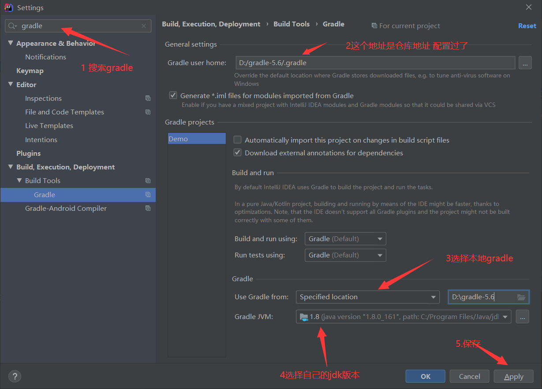Click the Build Tools breadcrumb
Screen dimensions: 542x389
292,24
